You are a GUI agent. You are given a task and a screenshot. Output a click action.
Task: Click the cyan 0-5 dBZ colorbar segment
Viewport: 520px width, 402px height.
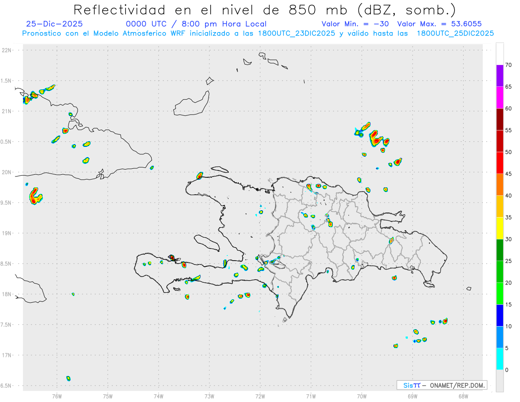click(500, 359)
